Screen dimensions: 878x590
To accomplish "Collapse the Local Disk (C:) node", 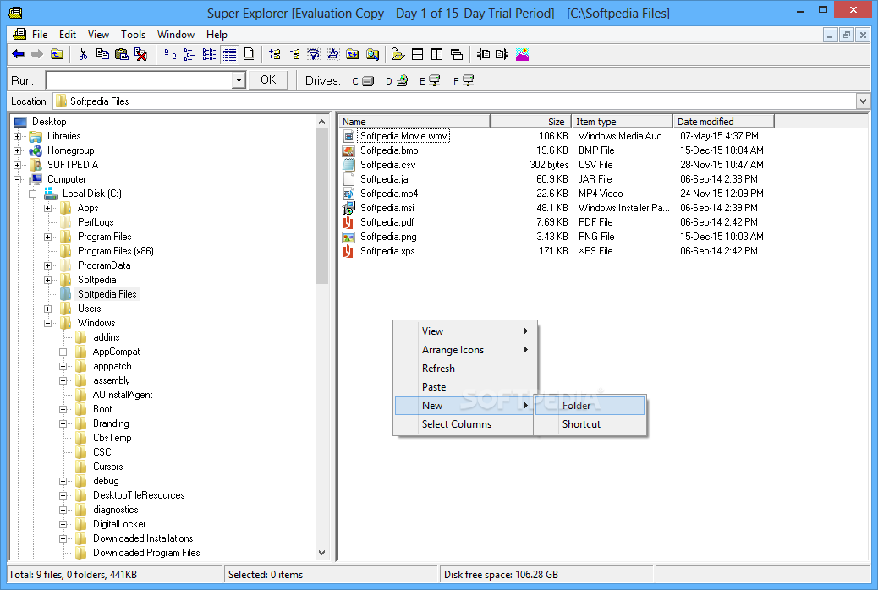I will pos(32,194).
